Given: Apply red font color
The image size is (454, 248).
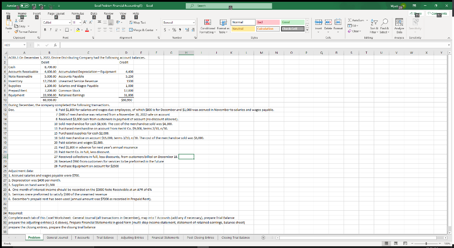Looking at the screenshot, I should 87,30.
